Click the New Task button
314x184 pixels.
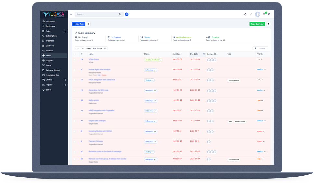[x=78, y=24]
